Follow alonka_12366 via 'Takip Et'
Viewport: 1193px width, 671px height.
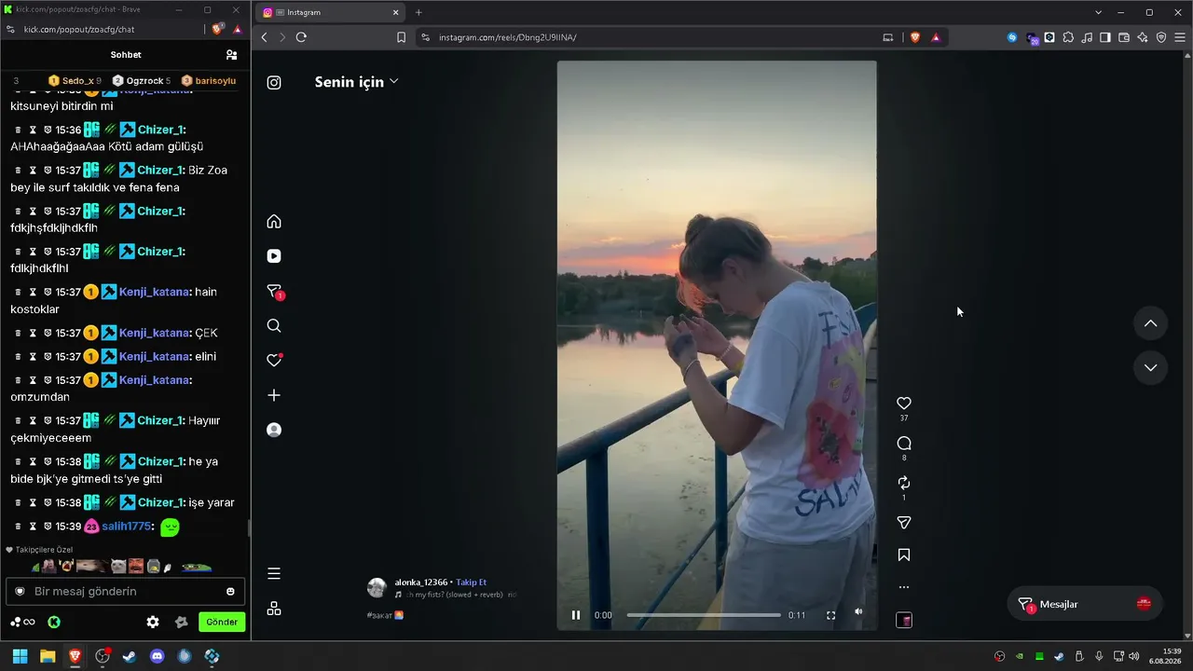point(471,582)
